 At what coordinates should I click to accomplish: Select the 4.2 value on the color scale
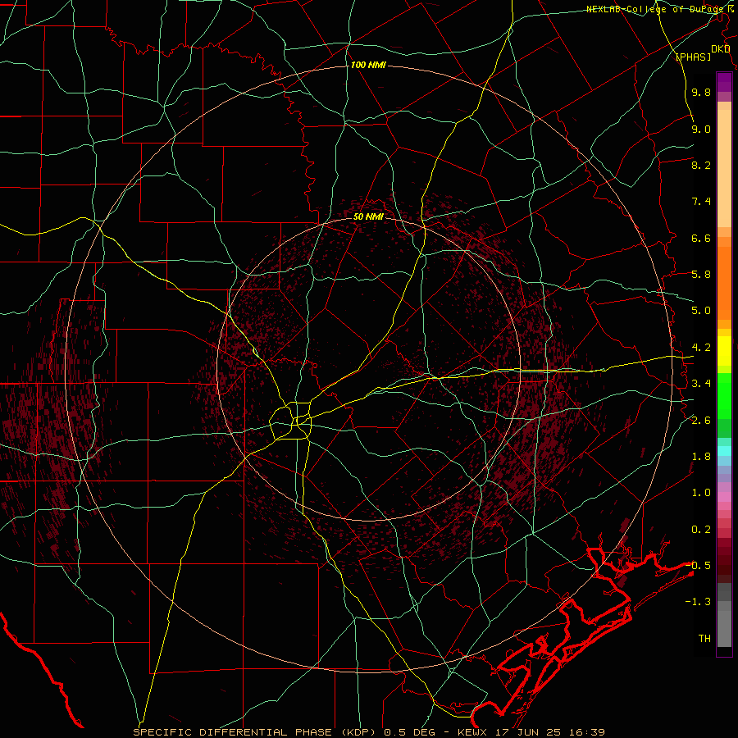(x=701, y=348)
